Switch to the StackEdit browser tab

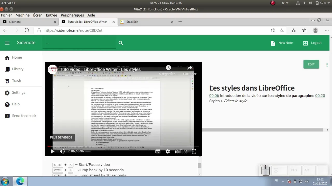147,22
